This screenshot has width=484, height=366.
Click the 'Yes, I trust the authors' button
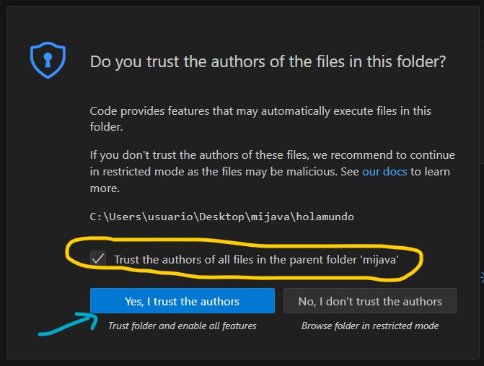[182, 301]
